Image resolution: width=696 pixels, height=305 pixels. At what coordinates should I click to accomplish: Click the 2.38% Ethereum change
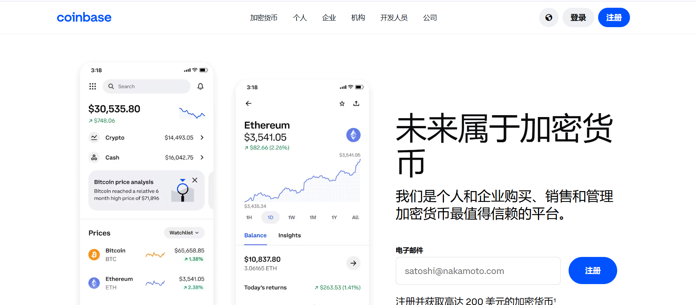pyautogui.click(x=194, y=288)
